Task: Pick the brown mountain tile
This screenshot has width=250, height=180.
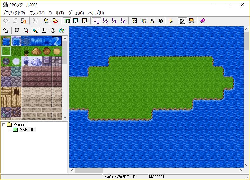Action: (x=37, y=51)
